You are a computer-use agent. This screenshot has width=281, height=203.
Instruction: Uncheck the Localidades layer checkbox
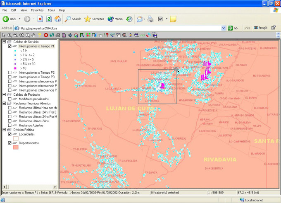click(x=10, y=134)
